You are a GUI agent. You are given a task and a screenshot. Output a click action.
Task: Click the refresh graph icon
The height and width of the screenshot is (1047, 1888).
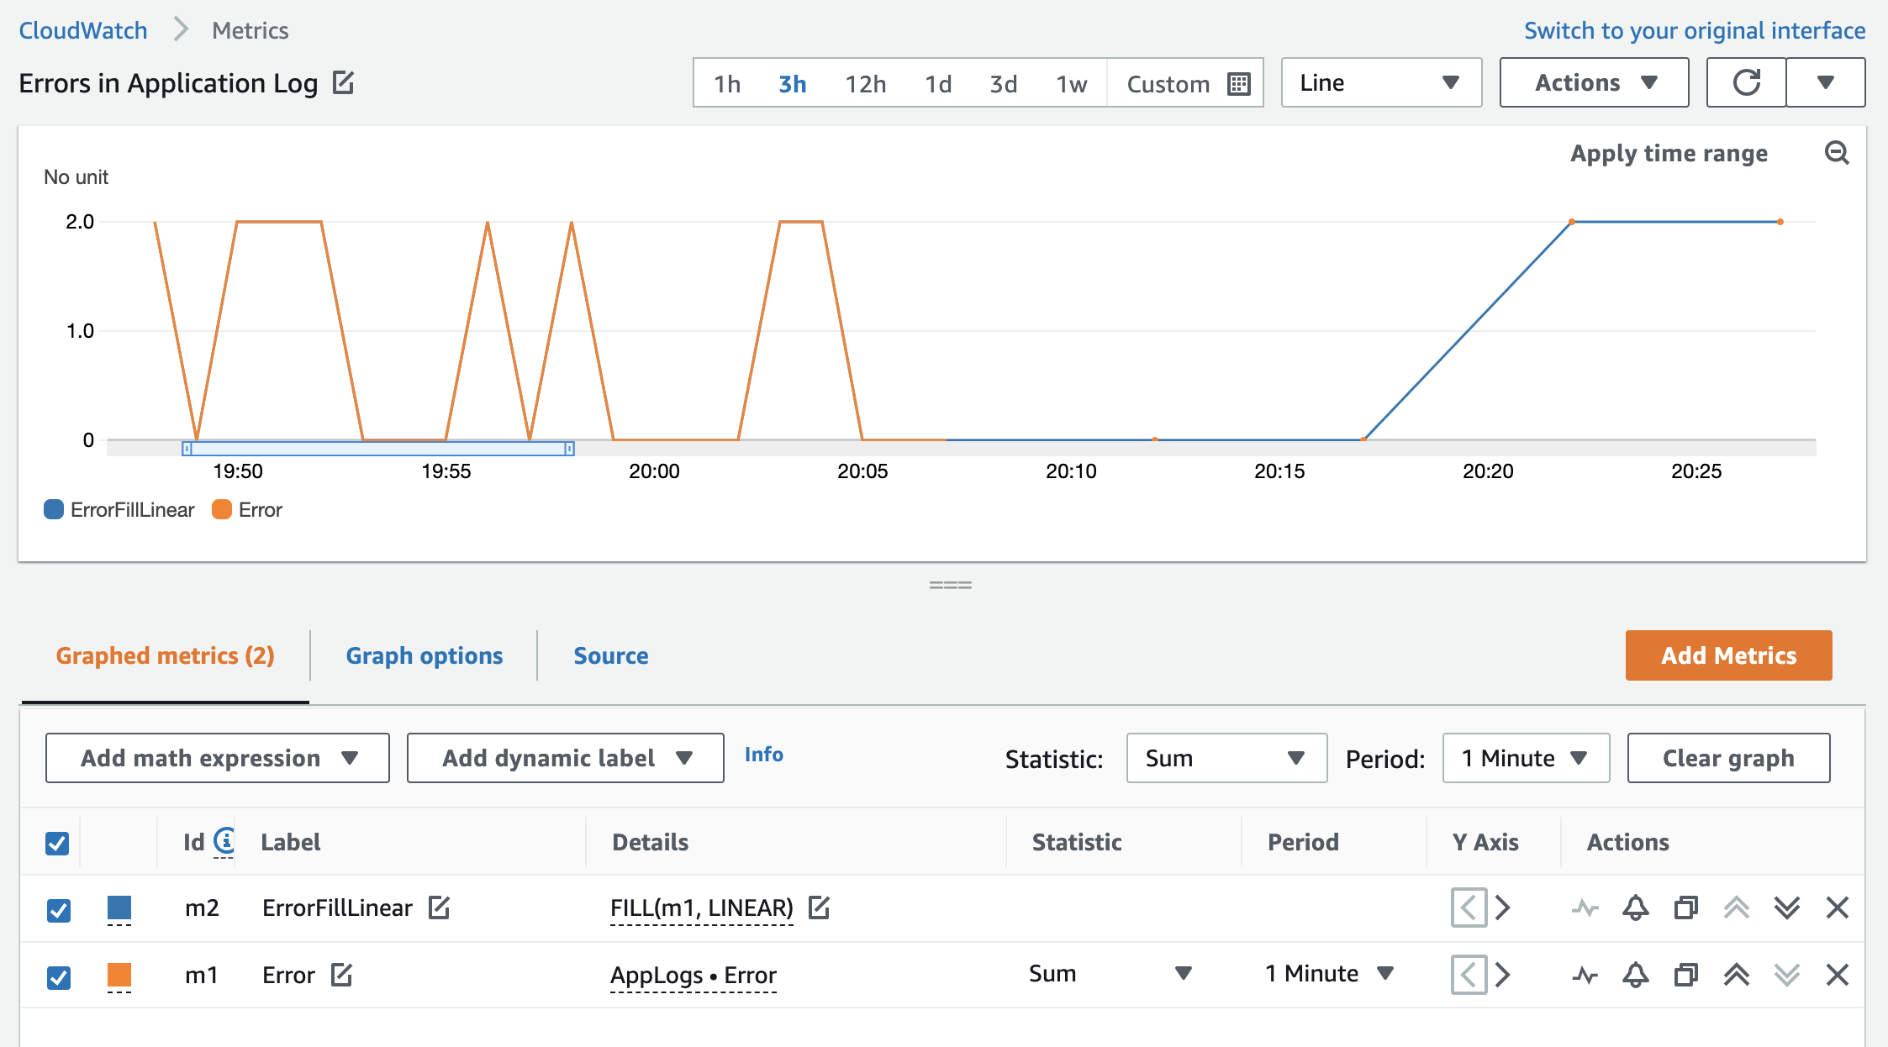tap(1746, 82)
